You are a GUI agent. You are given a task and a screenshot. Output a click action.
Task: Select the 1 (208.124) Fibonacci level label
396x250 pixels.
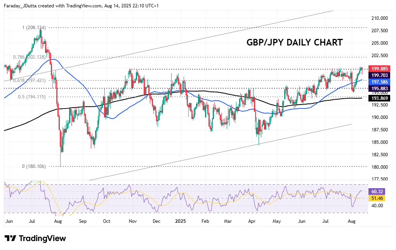34,28
